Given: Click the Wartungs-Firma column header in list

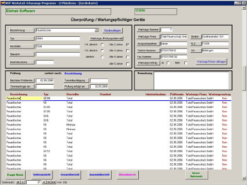Looking at the screenshot, I should pos(196,94).
